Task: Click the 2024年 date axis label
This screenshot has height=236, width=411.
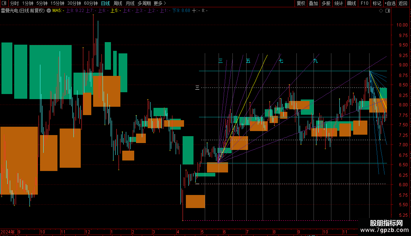Action: coord(8,232)
